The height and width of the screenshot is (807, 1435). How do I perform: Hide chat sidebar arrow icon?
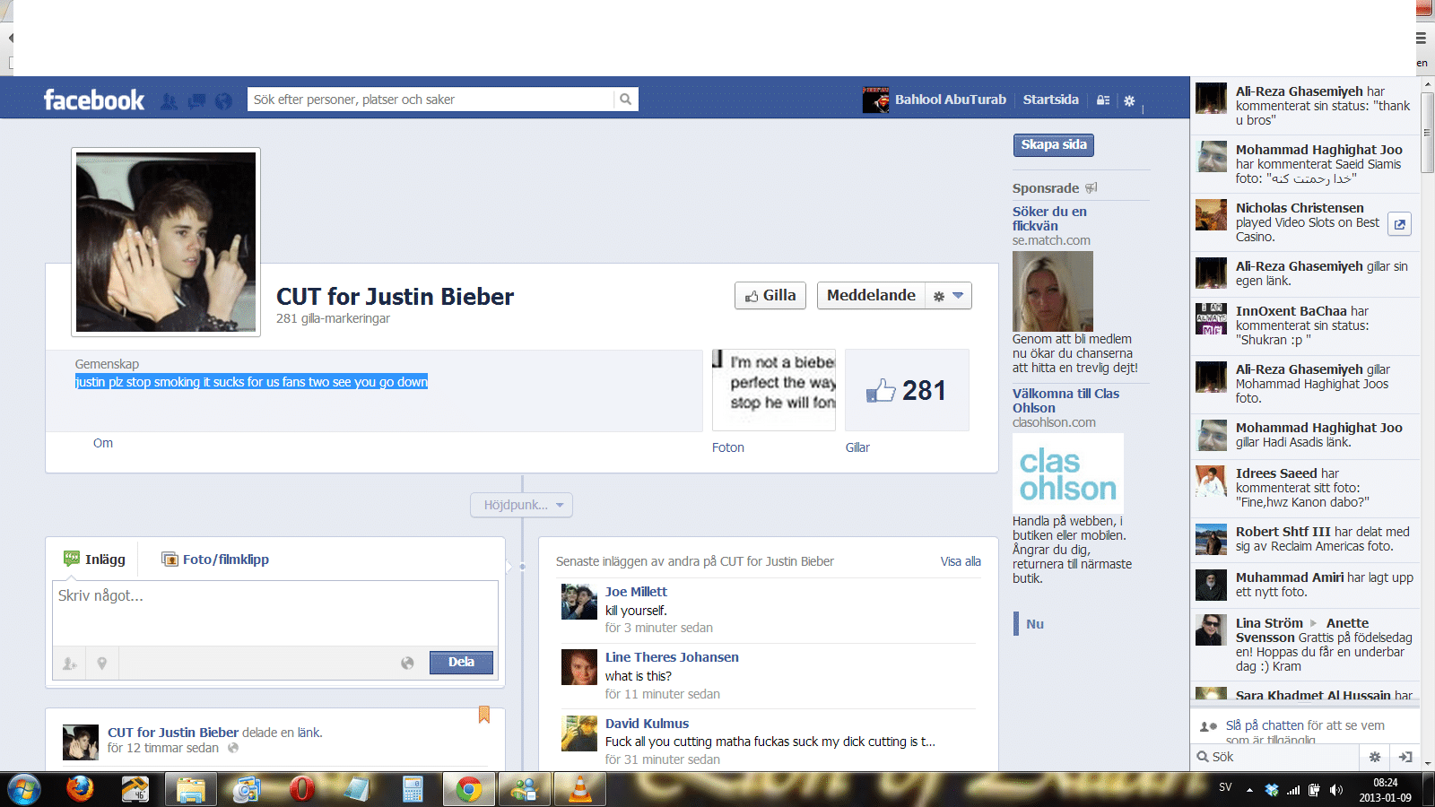[1405, 757]
